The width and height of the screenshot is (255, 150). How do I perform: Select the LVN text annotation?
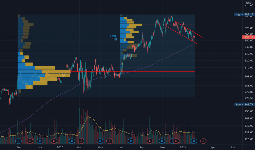pyautogui.click(x=113, y=36)
